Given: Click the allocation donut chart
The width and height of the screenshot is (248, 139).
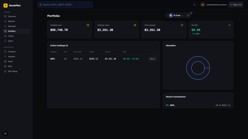Looking at the screenshot, I should [198, 68].
